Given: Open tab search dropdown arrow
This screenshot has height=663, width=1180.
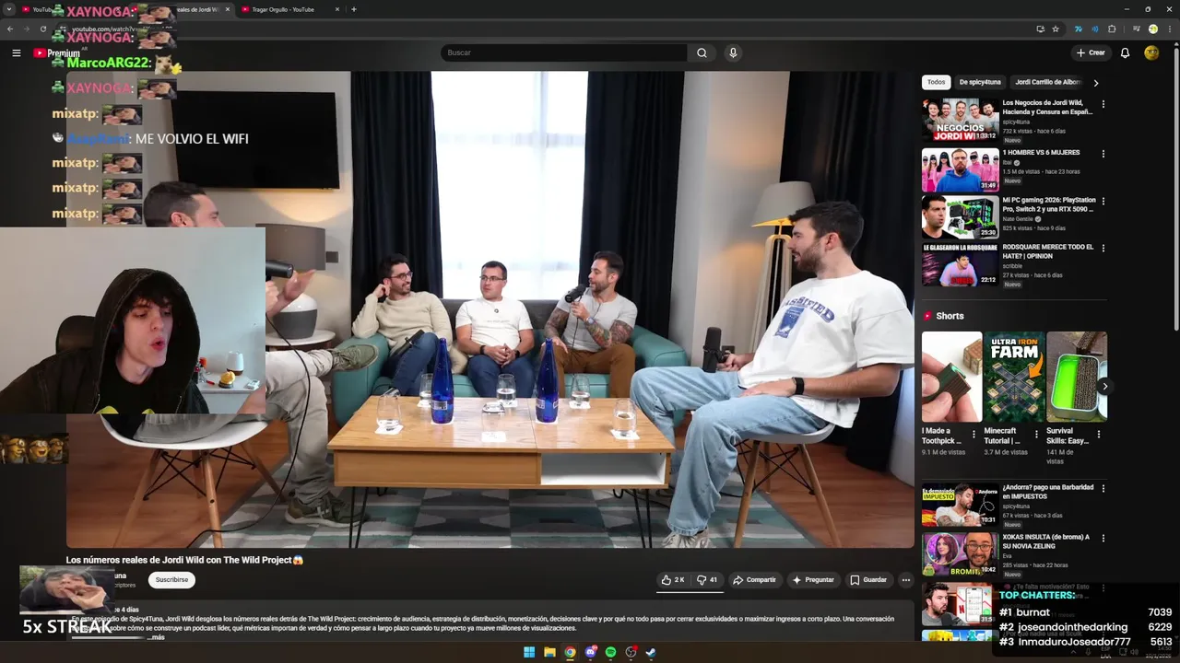Looking at the screenshot, I should pos(9,9).
